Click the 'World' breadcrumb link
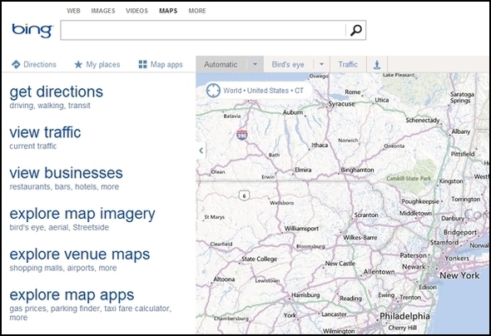 coord(232,91)
